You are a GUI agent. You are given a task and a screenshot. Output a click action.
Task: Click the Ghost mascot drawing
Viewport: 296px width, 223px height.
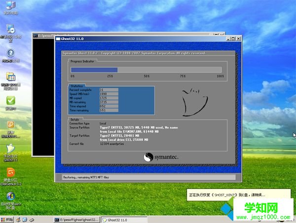tap(195, 102)
